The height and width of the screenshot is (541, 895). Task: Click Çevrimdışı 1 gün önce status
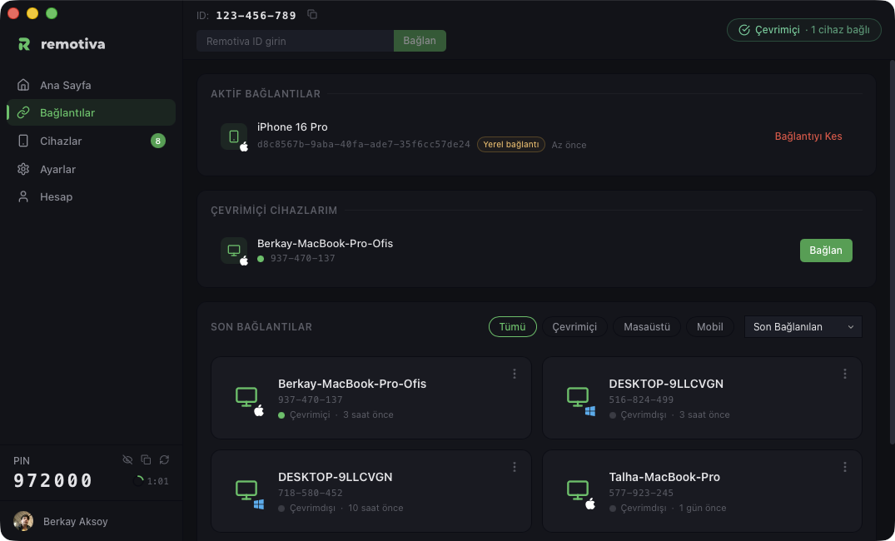tap(668, 508)
